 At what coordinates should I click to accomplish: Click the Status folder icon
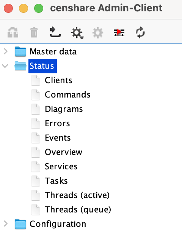(20, 66)
